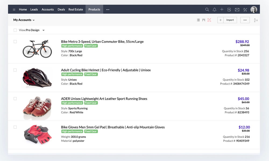
Task: Select the Products tab
Action: pyautogui.click(x=94, y=9)
